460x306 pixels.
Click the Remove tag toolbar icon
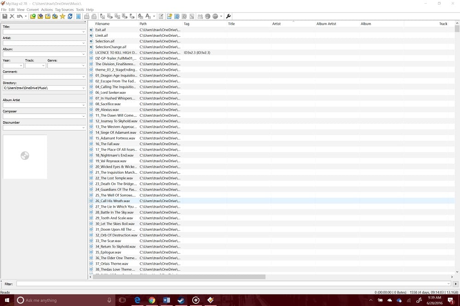pyautogui.click(x=12, y=16)
